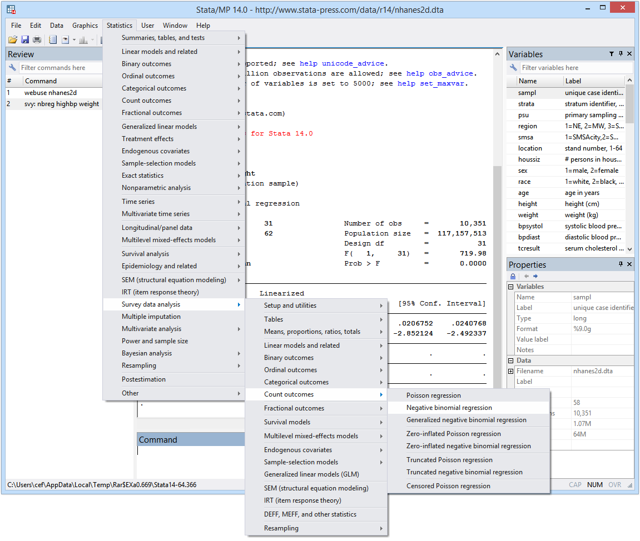Click the Print toolbar icon
Screen dimensions: 640x541
pos(37,39)
